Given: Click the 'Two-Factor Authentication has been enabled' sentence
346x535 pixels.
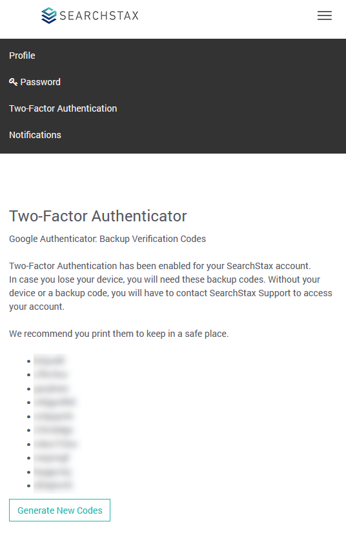Looking at the screenshot, I should (160, 266).
